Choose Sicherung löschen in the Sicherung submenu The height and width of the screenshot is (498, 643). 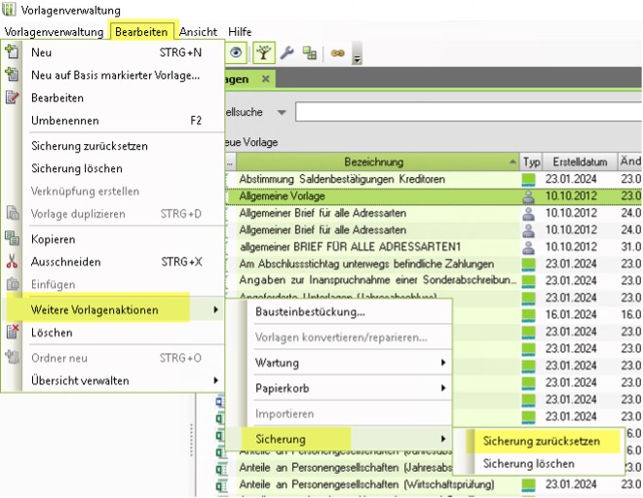(x=528, y=464)
